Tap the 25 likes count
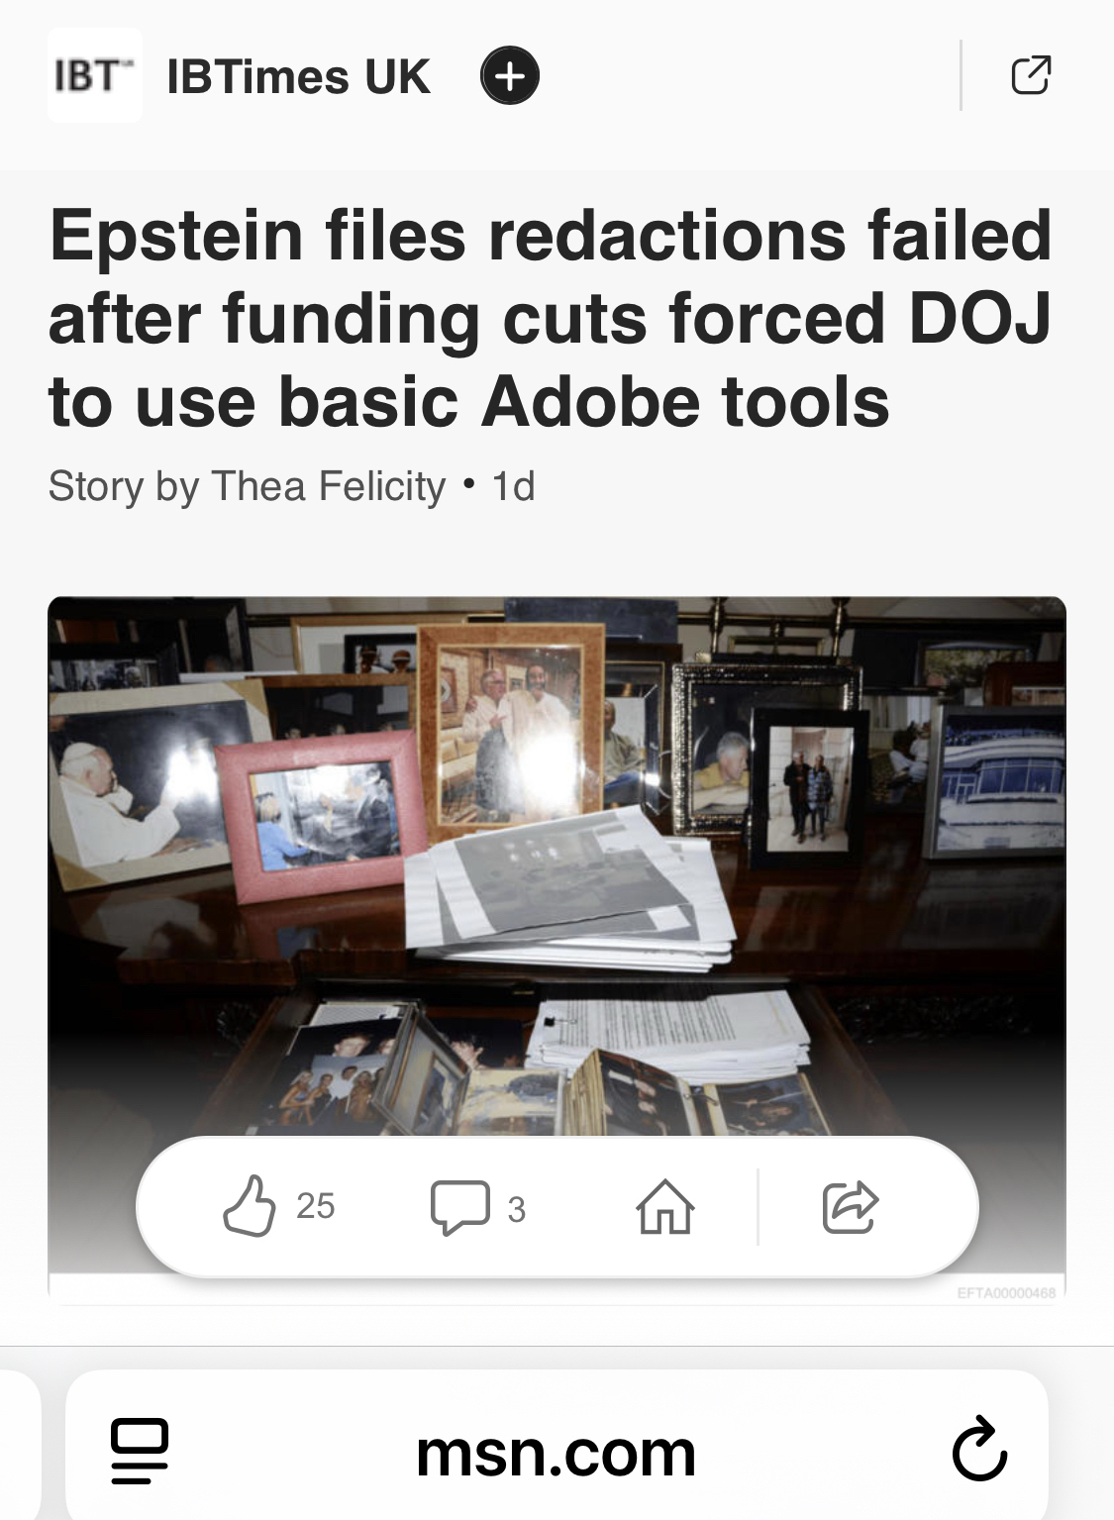 coord(316,1206)
